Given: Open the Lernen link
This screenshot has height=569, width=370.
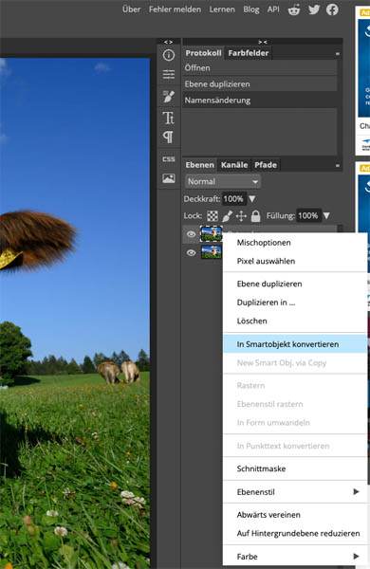Looking at the screenshot, I should (222, 9).
